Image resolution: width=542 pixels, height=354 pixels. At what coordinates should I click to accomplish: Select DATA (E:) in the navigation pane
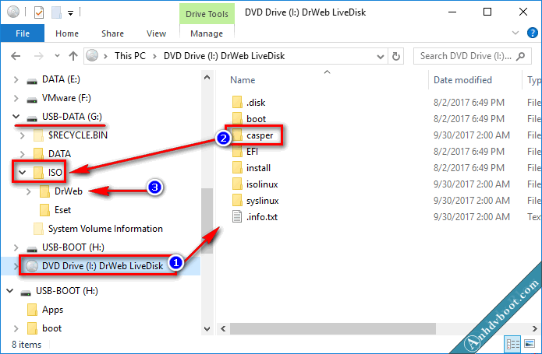click(61, 79)
